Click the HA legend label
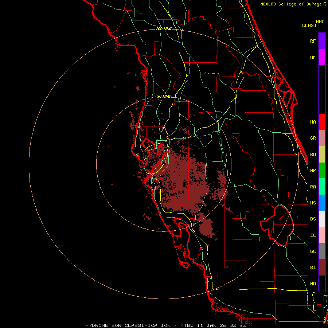This screenshot has height=328, width=328. [313, 122]
